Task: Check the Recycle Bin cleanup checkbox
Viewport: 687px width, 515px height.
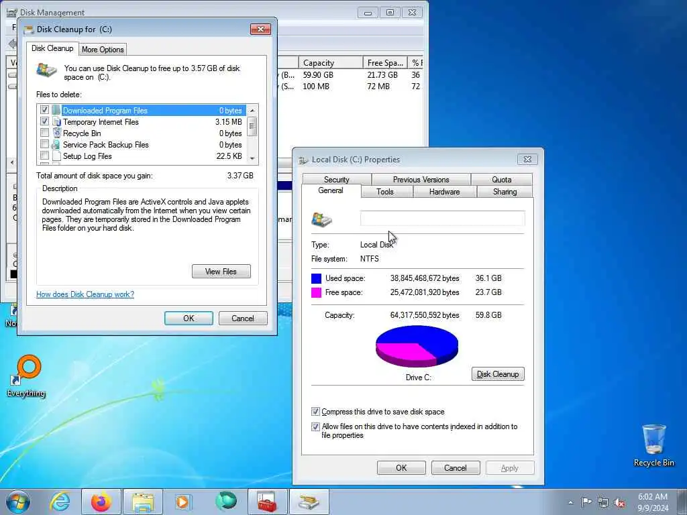Action: point(44,133)
